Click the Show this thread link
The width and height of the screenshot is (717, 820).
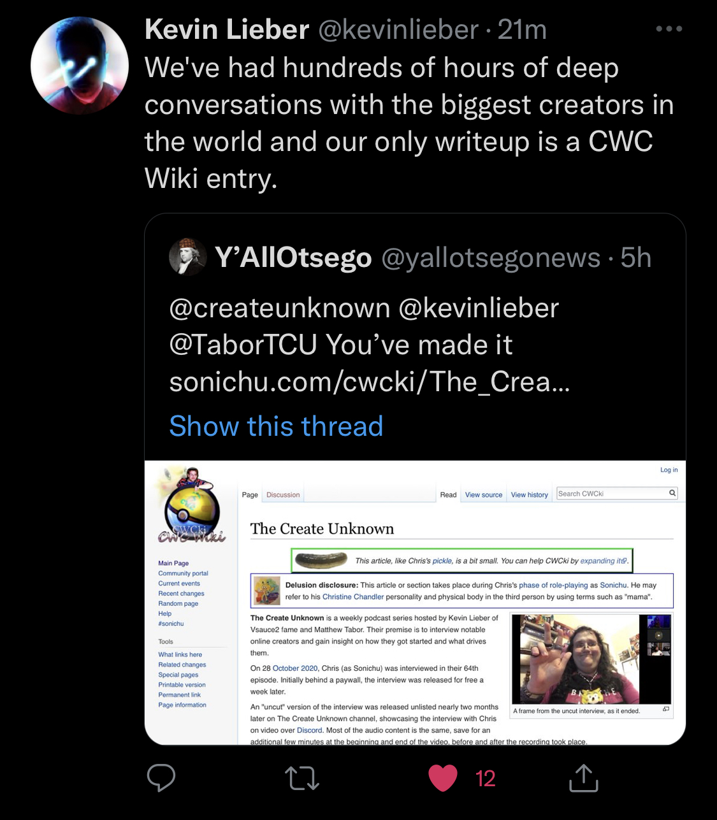[x=276, y=426]
